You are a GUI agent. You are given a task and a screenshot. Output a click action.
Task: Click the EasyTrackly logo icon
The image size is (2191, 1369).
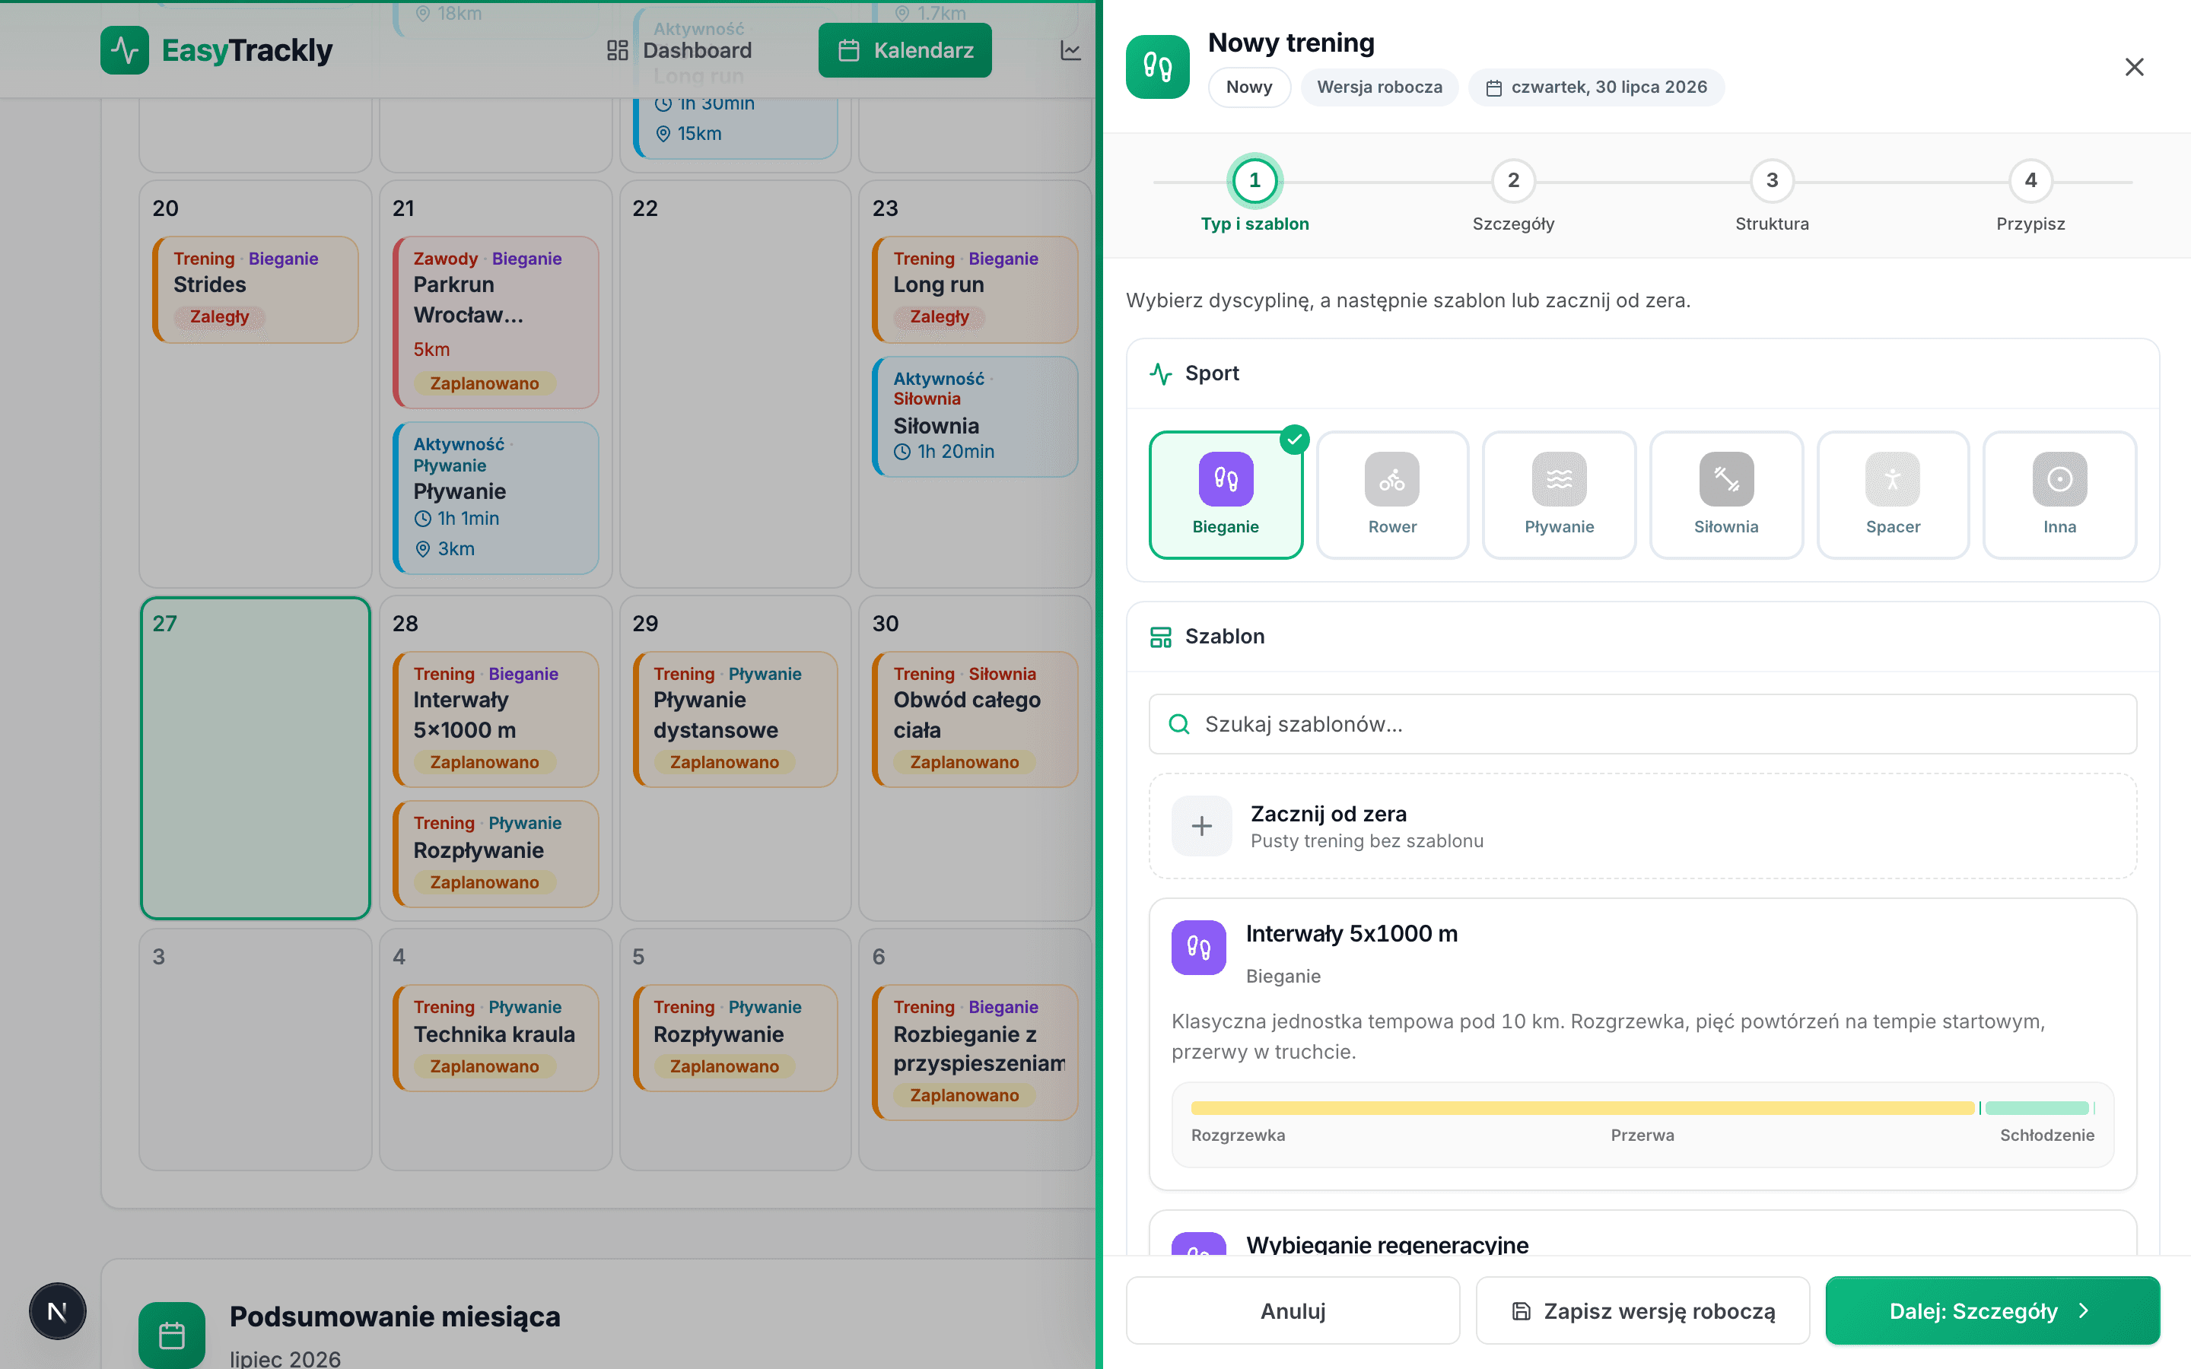(125, 49)
